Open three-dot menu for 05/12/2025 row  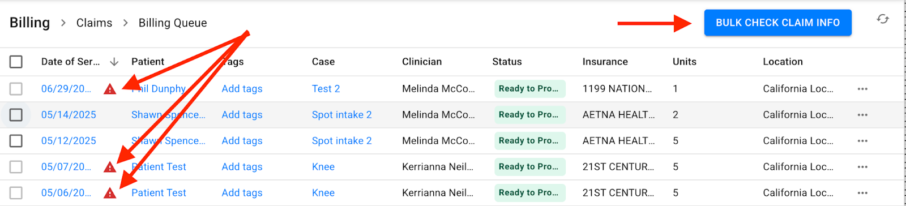(862, 141)
